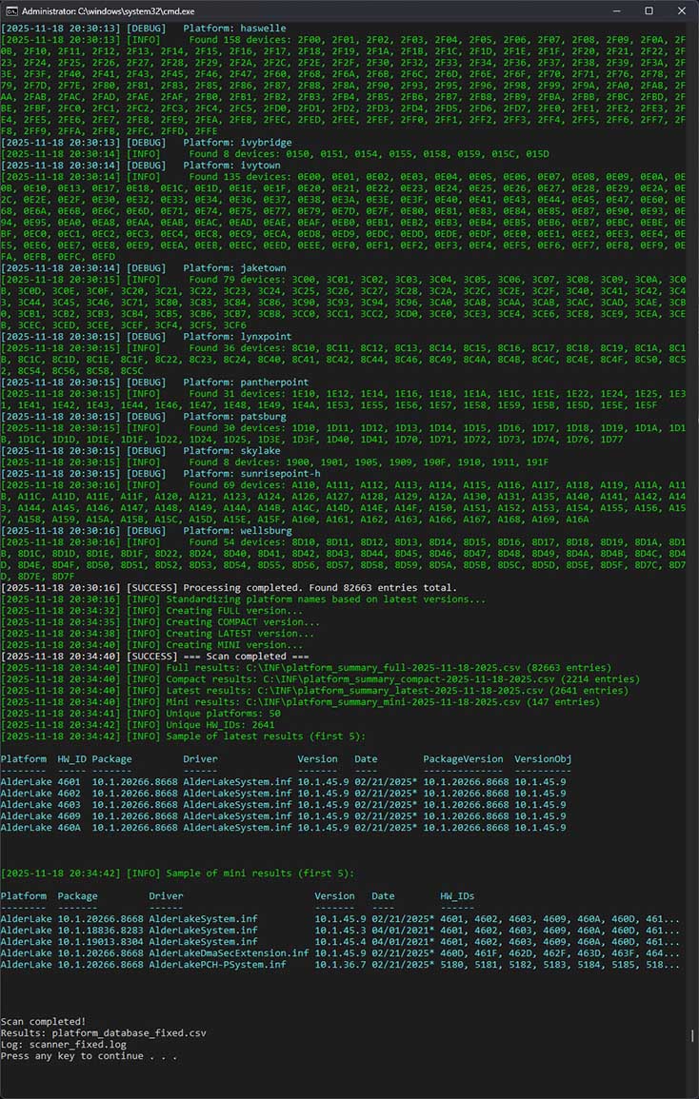Click the cmd.exe icon in title bar

tap(10, 10)
